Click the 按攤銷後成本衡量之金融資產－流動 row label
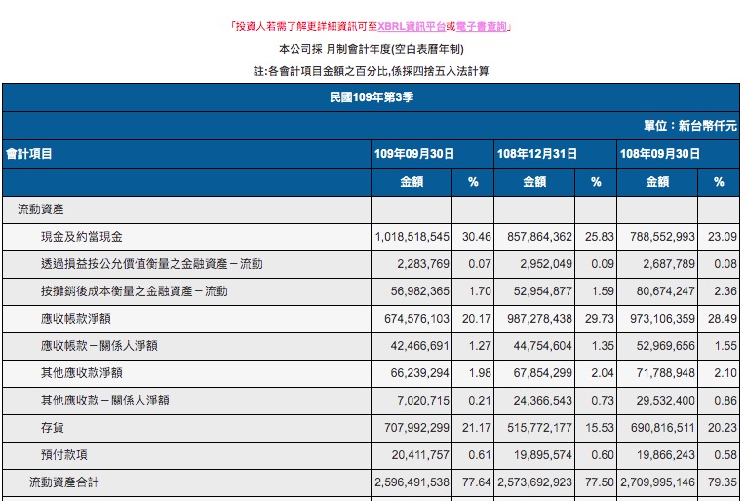This screenshot has height=501, width=745. (x=134, y=291)
